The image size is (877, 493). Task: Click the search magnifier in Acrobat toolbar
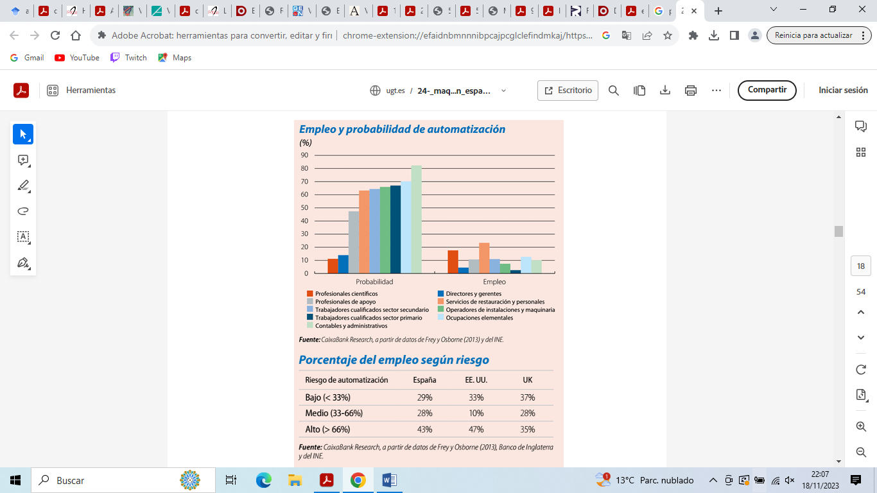[614, 91]
